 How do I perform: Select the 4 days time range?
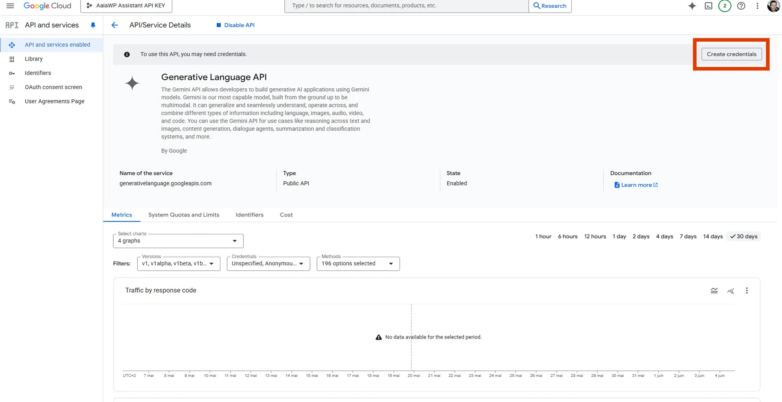click(665, 236)
